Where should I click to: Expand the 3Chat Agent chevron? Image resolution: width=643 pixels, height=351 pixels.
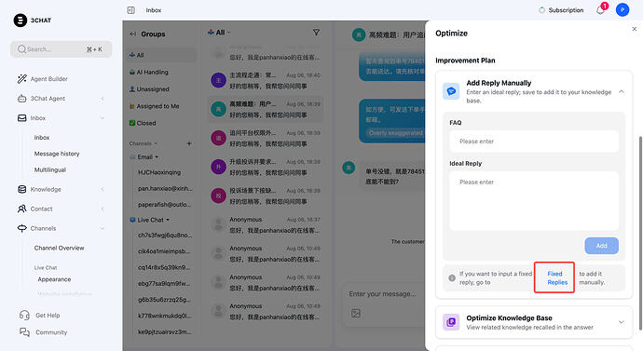(103, 99)
